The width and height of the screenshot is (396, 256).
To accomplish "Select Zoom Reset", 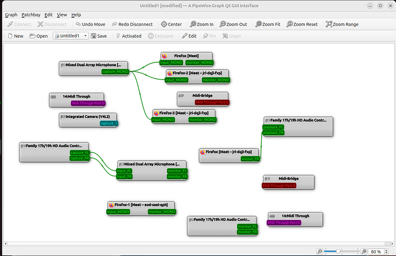I will [302, 24].
